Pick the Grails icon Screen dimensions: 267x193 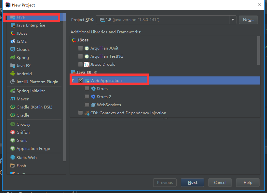click(13, 141)
